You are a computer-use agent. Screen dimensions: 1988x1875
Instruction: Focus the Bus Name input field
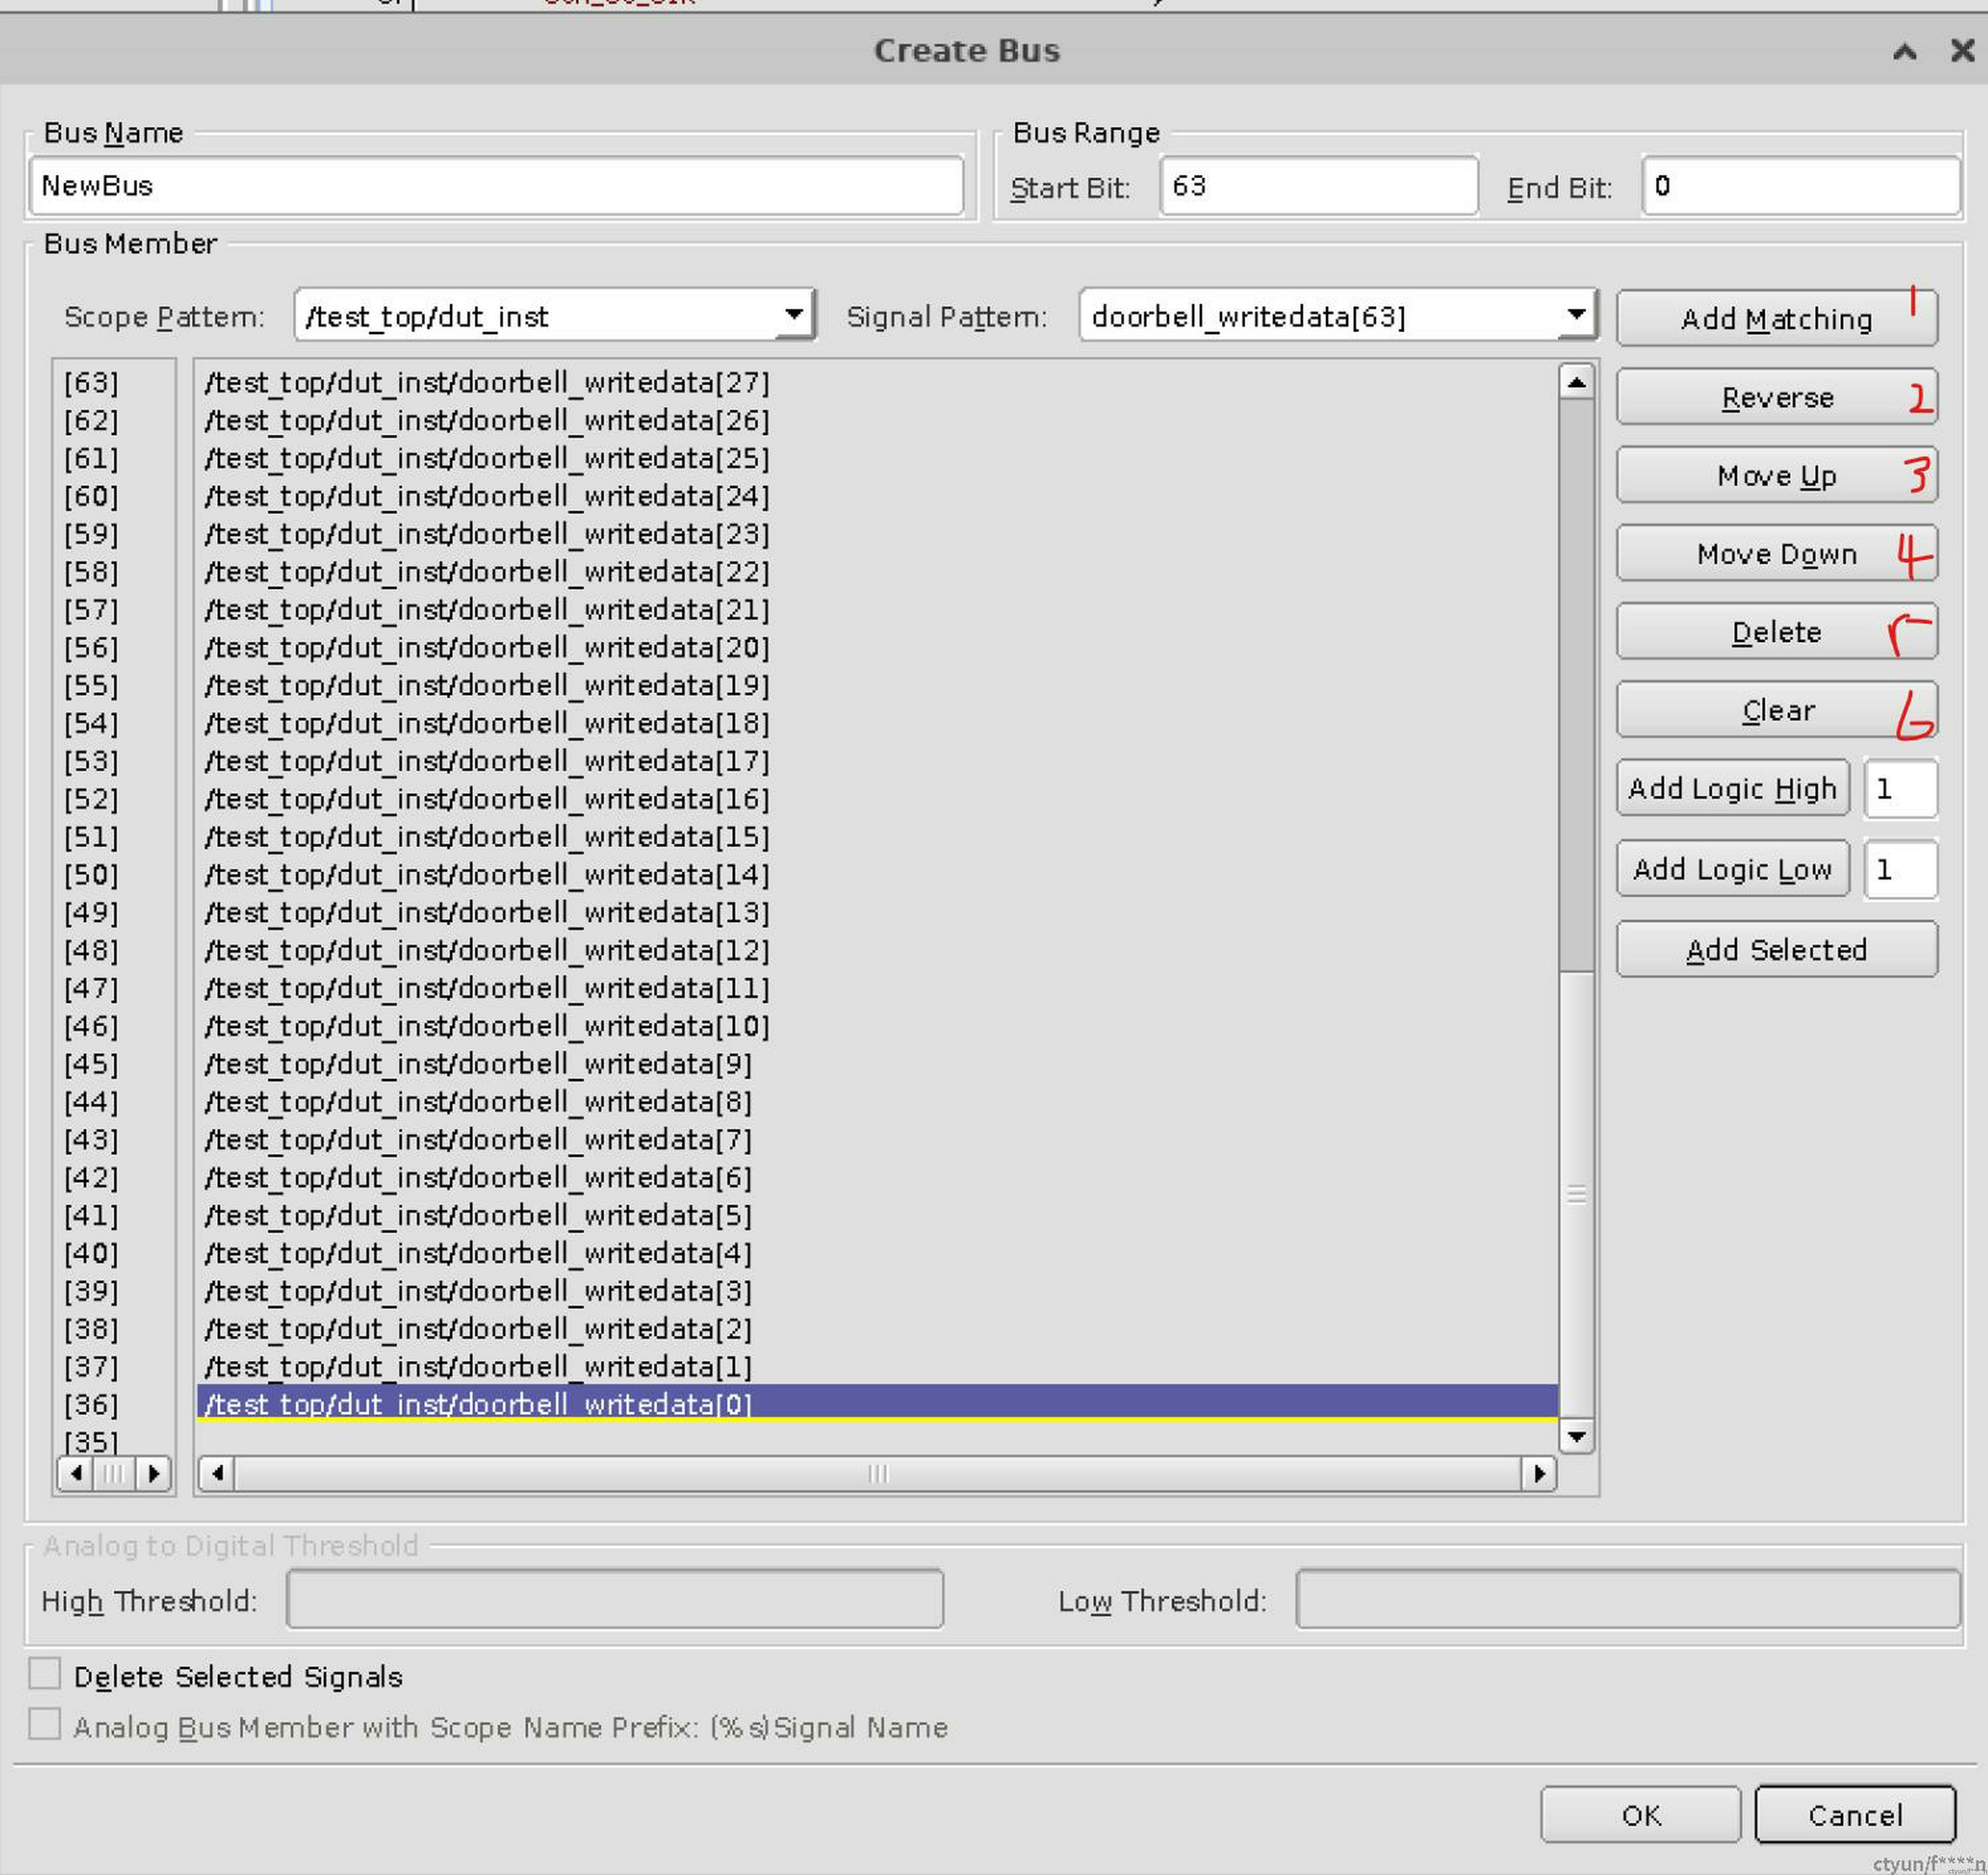[x=497, y=186]
